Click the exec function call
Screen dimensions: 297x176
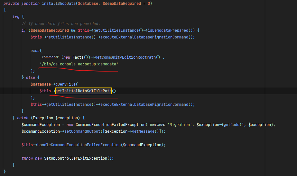[36, 51]
